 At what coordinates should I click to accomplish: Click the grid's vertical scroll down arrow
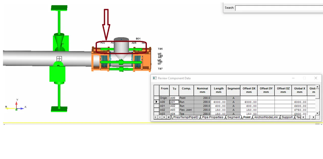pyautogui.click(x=317, y=113)
